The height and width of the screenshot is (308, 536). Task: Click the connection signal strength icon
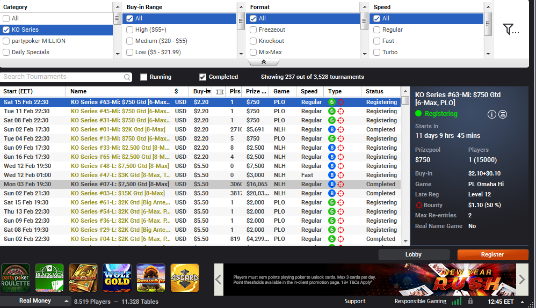click(457, 301)
